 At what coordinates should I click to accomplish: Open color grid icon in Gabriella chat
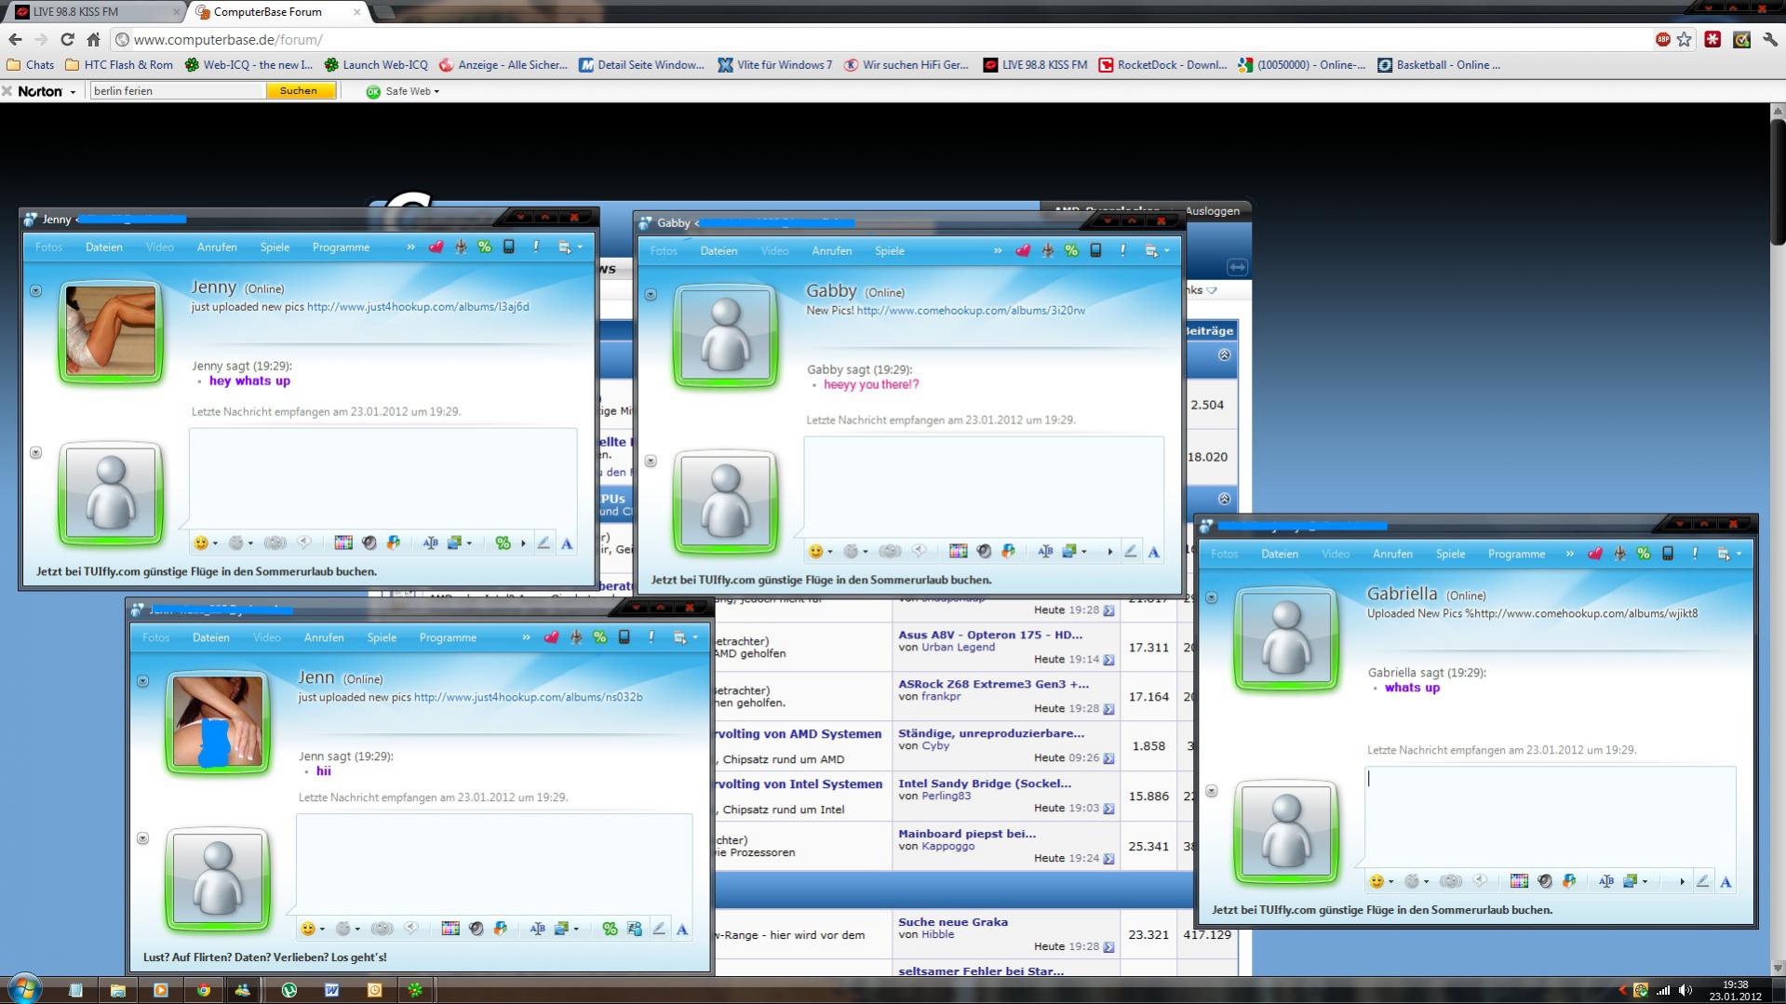(x=1519, y=881)
